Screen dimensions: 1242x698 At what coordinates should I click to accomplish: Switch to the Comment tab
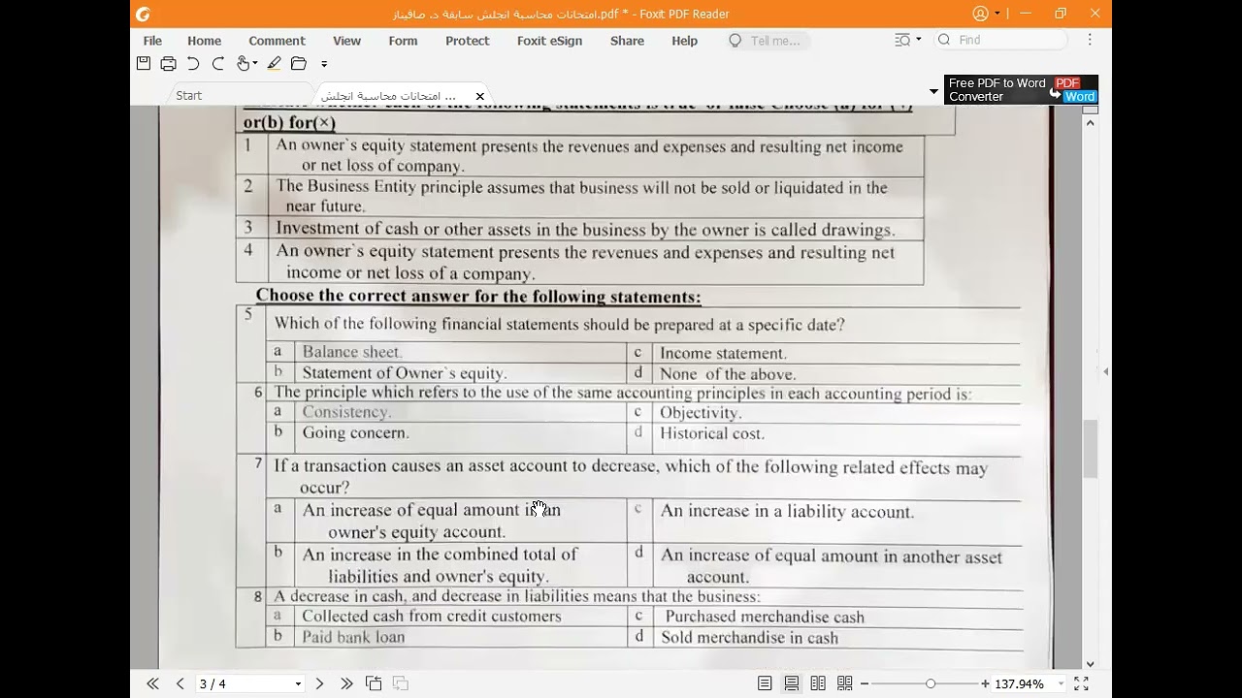(277, 41)
